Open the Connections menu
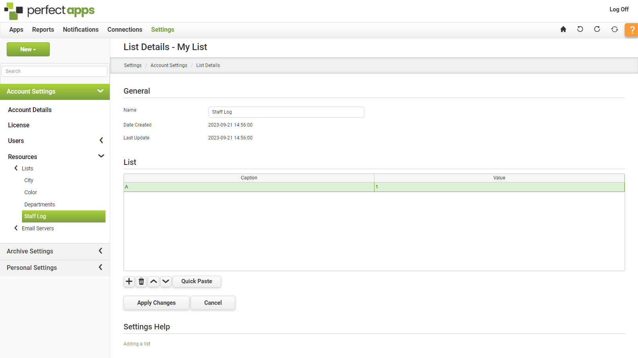The width and height of the screenshot is (638, 358). click(x=125, y=29)
